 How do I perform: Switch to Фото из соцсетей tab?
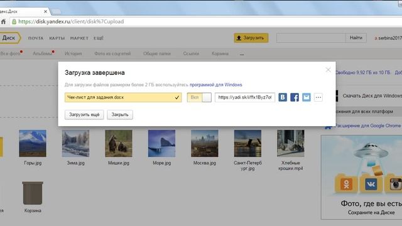112,53
